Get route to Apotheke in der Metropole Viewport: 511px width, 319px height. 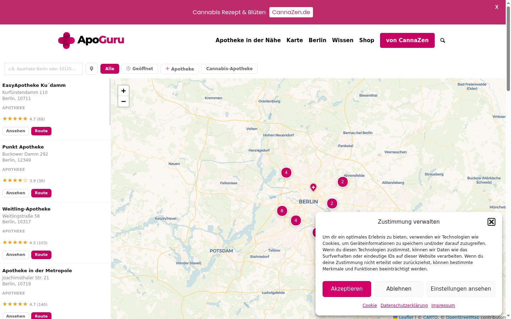[x=41, y=316]
